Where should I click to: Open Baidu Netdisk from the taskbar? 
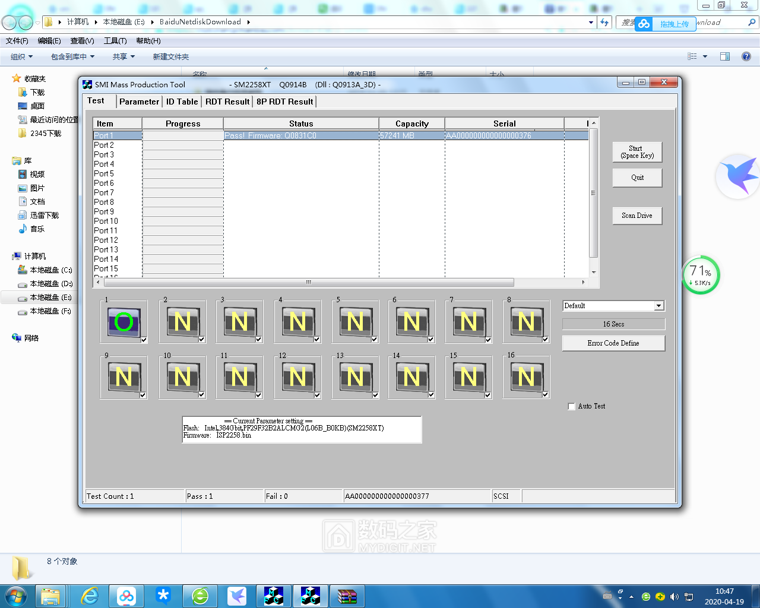[x=126, y=596]
